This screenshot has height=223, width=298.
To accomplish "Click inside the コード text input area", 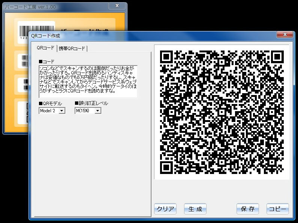I will [x=88, y=81].
